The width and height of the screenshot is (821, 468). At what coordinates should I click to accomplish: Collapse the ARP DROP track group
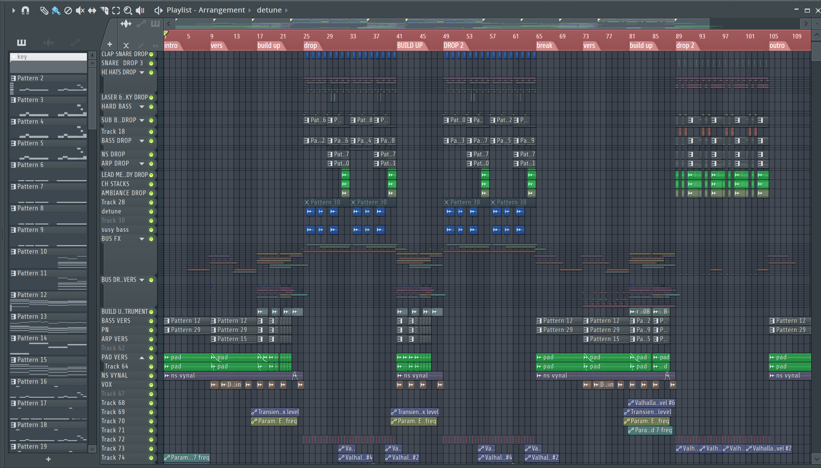point(142,164)
